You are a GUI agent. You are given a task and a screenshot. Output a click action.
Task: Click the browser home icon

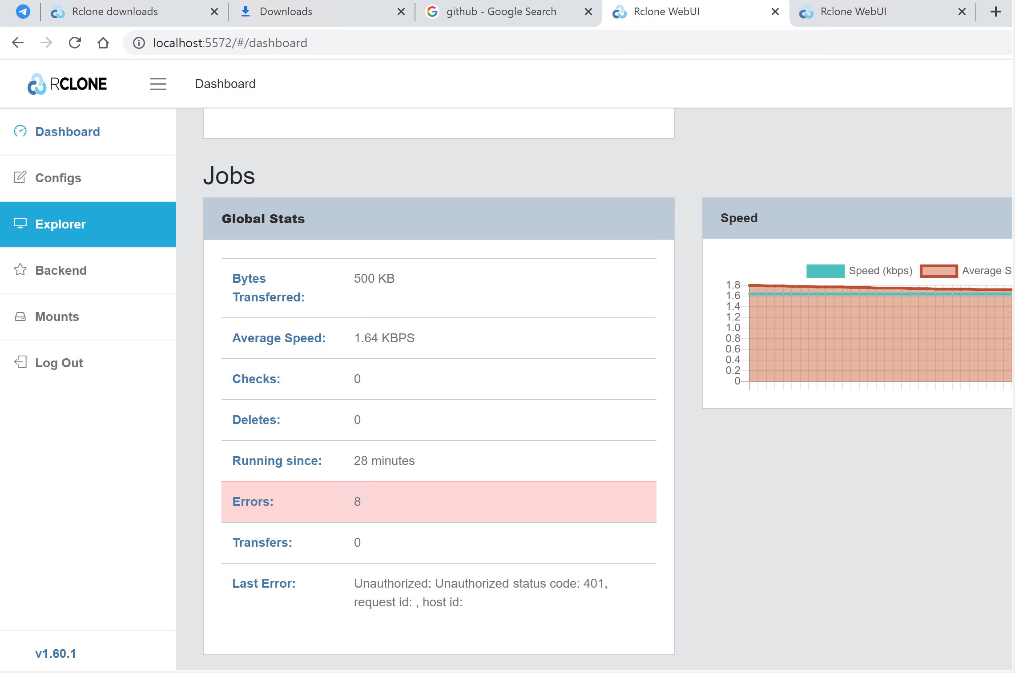pyautogui.click(x=103, y=42)
